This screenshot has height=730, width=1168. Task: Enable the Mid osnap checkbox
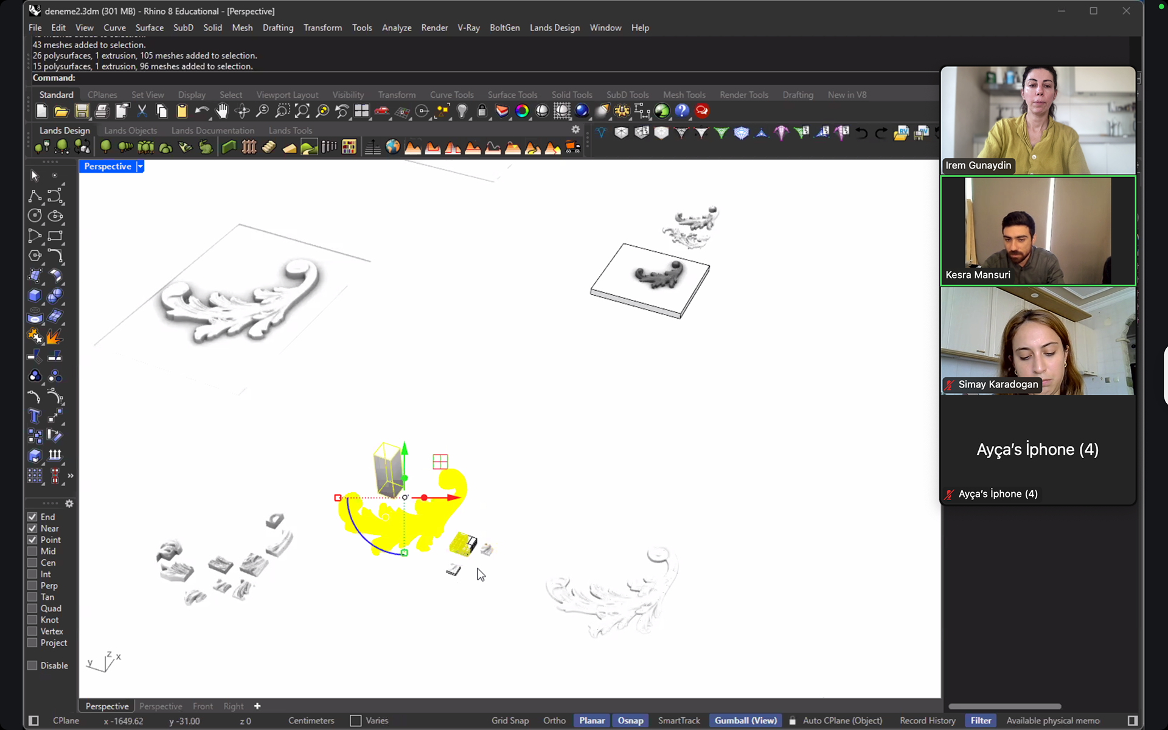click(x=32, y=551)
